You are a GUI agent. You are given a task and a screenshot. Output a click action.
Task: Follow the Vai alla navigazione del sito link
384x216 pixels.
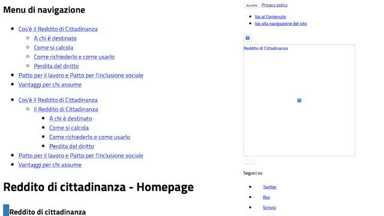tap(281, 23)
